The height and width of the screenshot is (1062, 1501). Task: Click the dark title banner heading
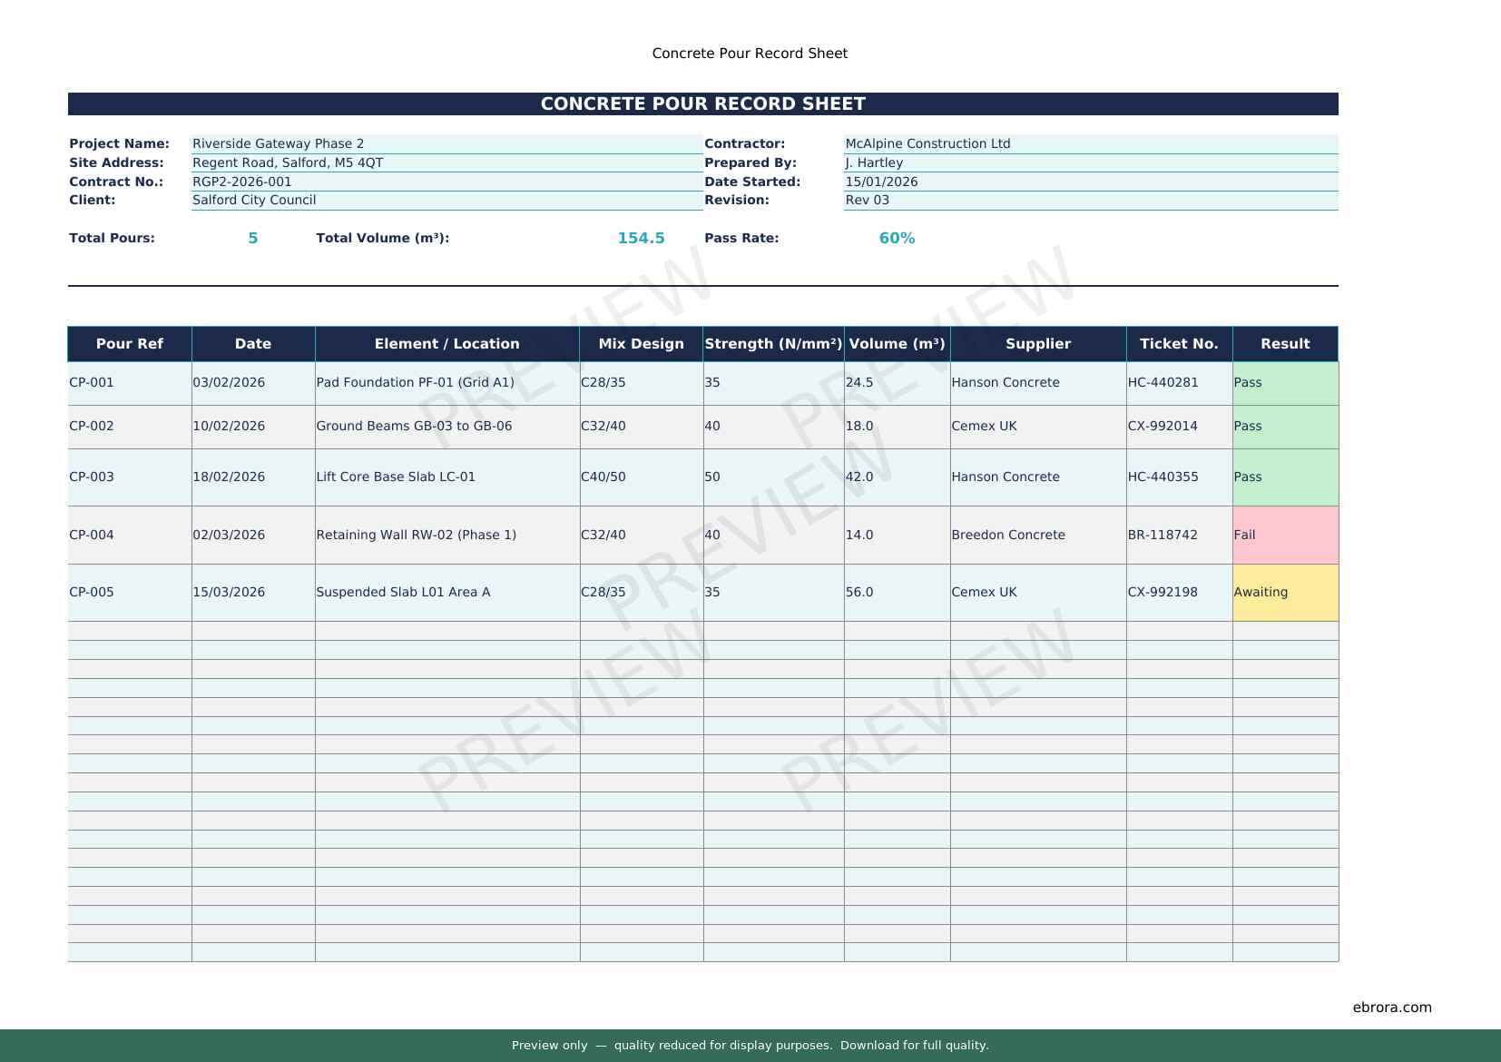702,103
